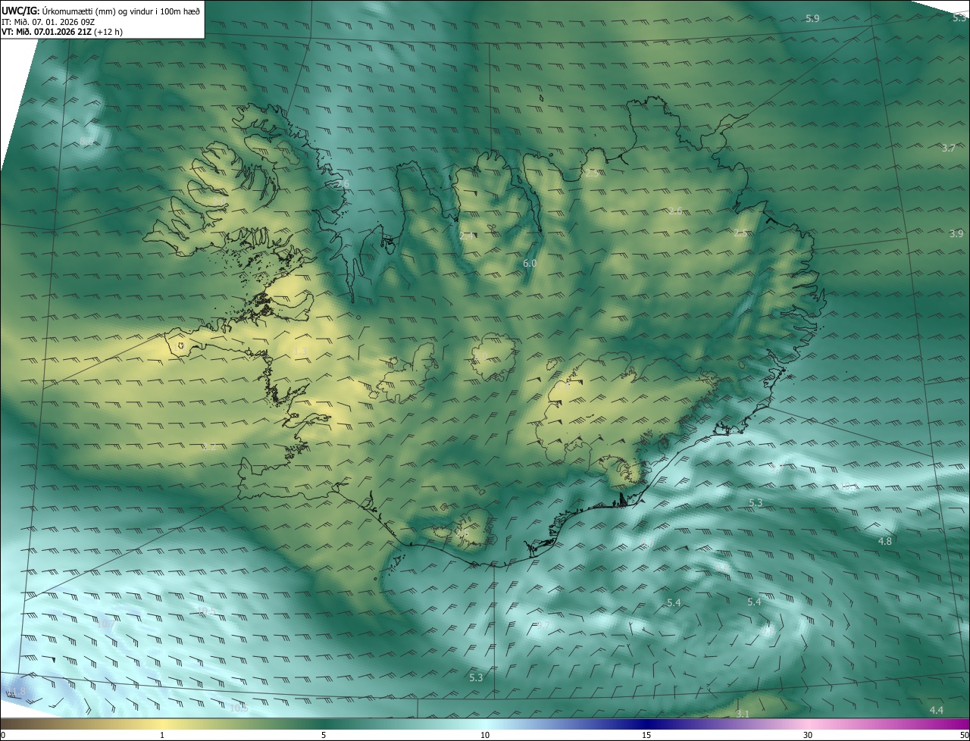Click the color scale tick label 50
This screenshot has width=970, height=741.
point(964,735)
